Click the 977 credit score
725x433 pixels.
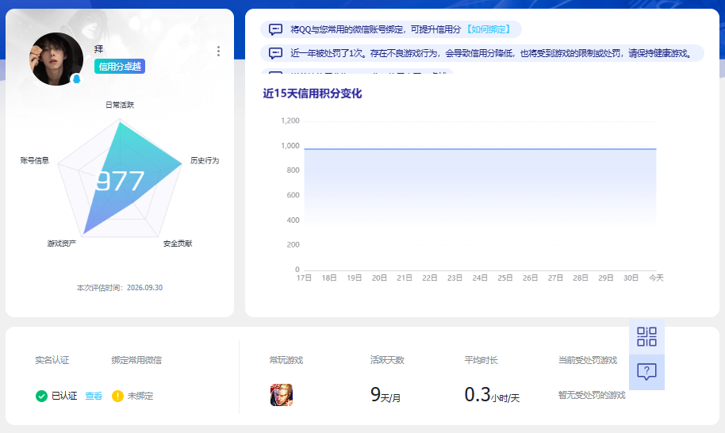tap(120, 181)
